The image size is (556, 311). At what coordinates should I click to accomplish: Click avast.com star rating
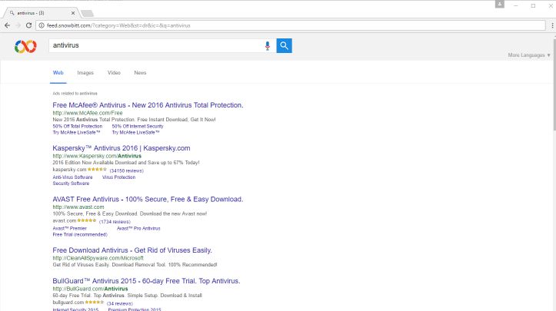[87, 220]
